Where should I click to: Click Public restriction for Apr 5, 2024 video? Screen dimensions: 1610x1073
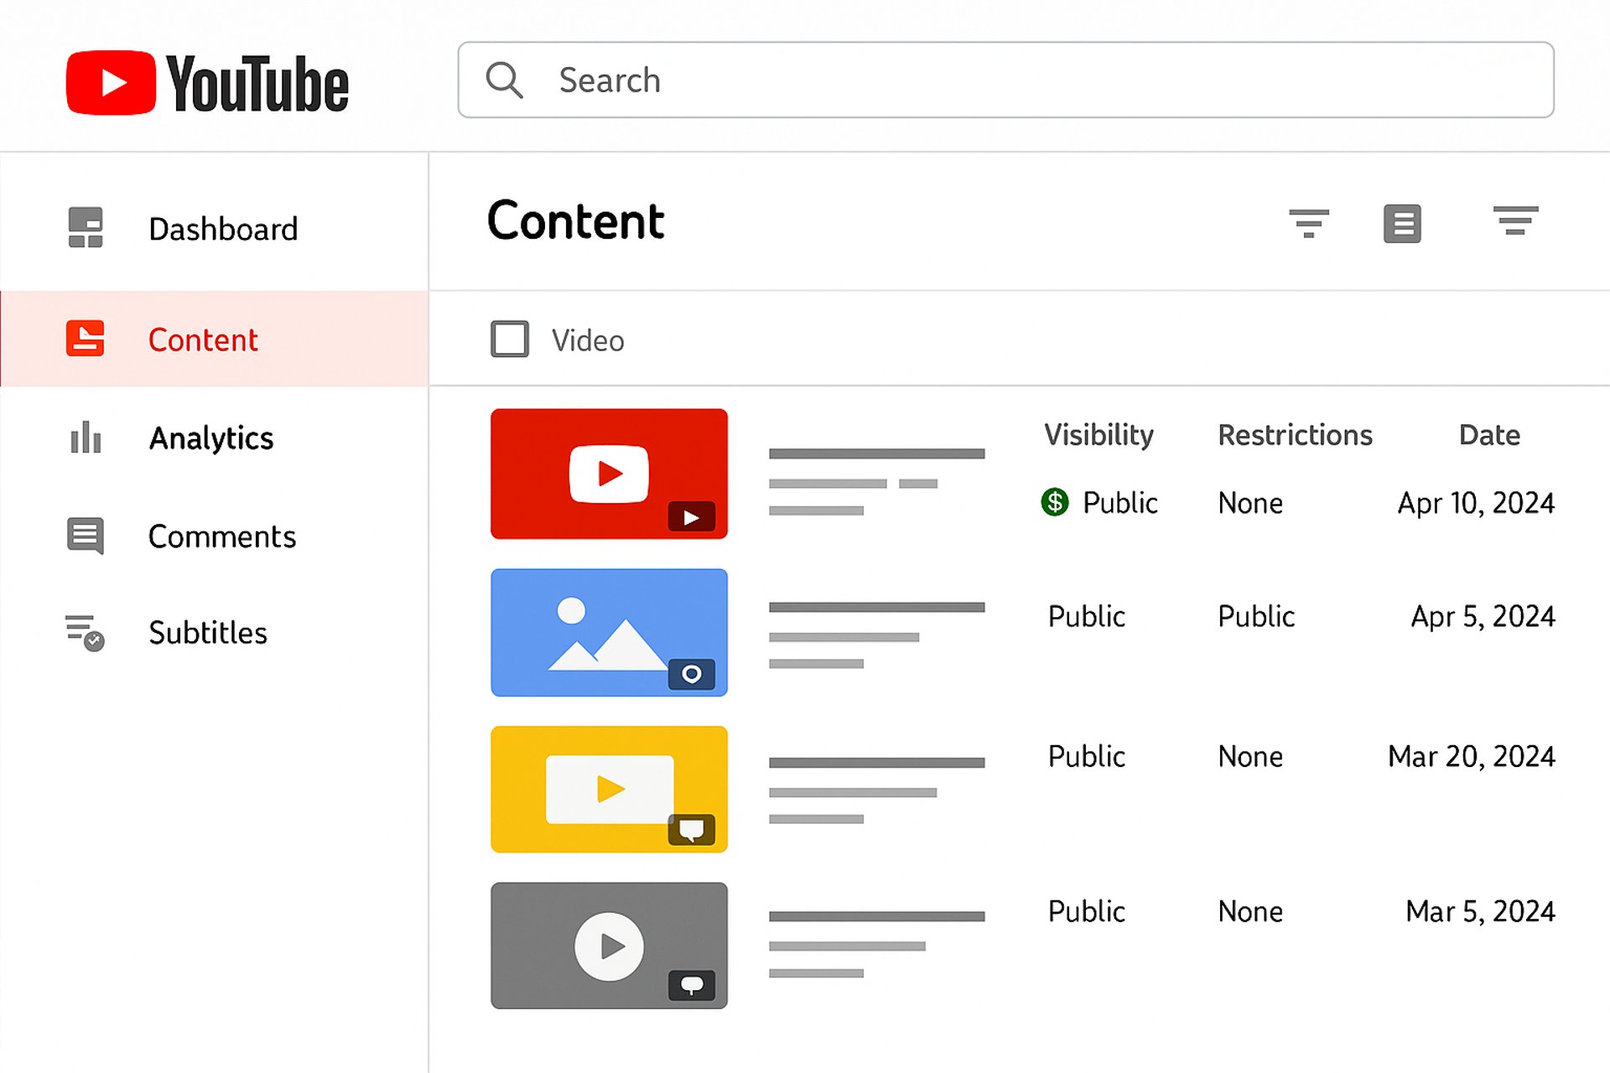(1256, 616)
